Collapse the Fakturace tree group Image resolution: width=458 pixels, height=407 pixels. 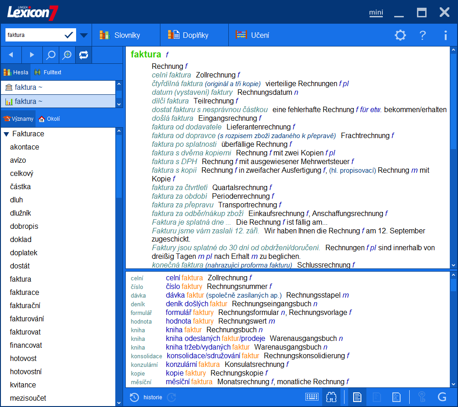6,134
